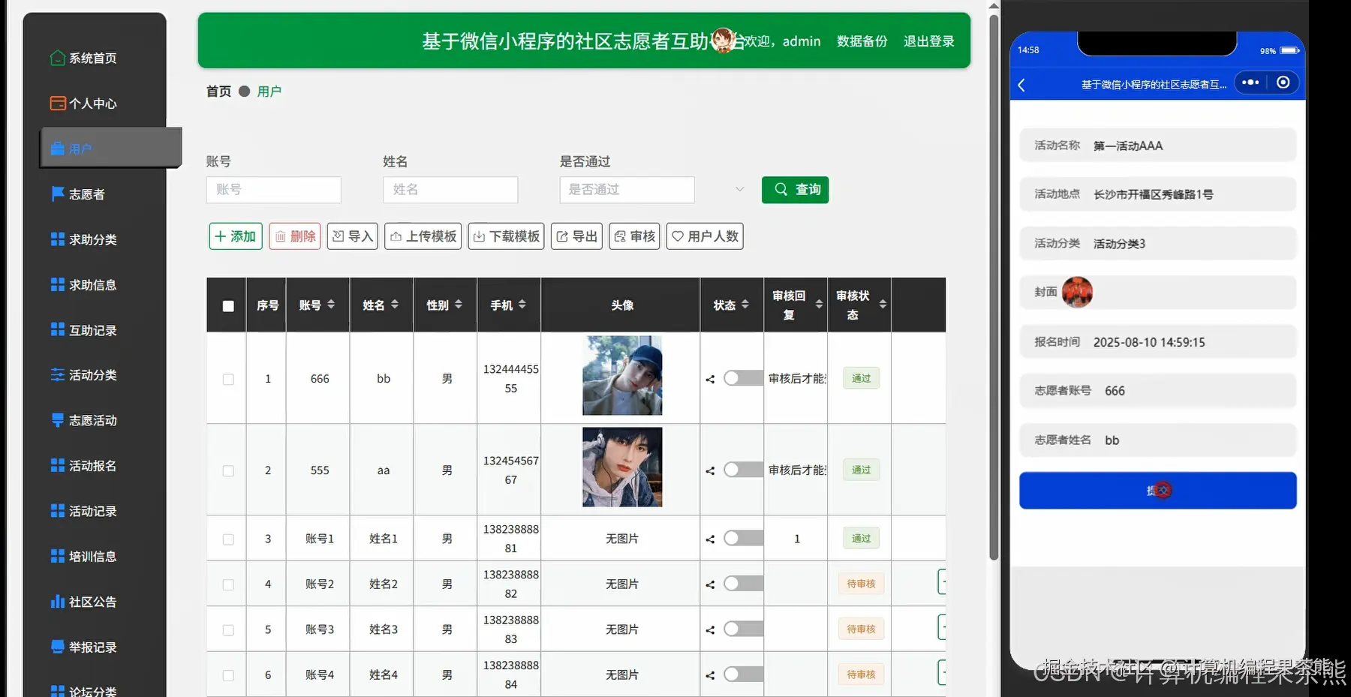Tap the 封面 cover thumbnail in phone
The image size is (1351, 697).
1077,292
